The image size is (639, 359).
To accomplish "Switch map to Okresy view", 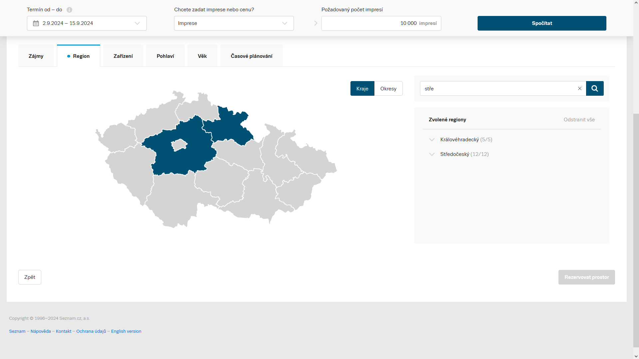I will pyautogui.click(x=388, y=88).
